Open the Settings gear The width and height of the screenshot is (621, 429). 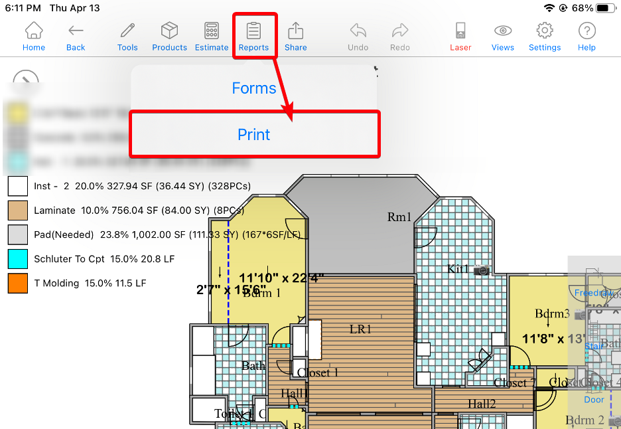pos(545,37)
